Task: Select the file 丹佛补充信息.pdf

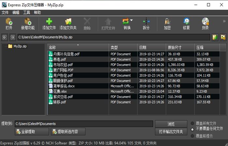Action: pyautogui.click(x=66, y=54)
